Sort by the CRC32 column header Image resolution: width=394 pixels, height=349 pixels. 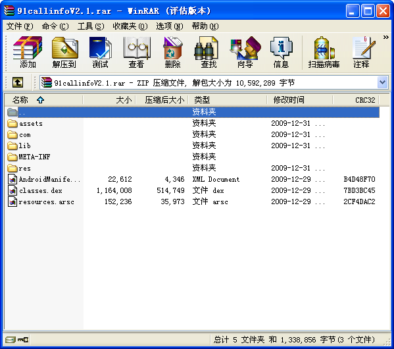click(x=356, y=100)
